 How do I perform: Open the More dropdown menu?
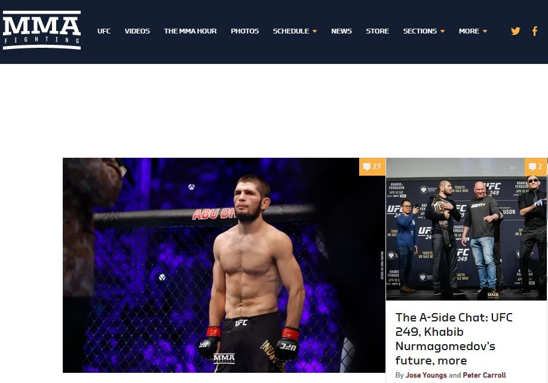(473, 31)
